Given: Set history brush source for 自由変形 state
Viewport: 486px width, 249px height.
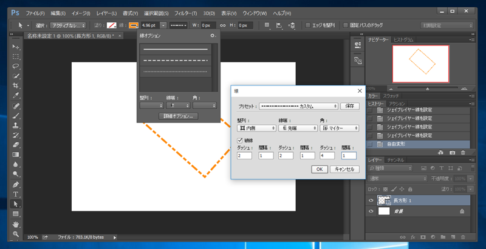Looking at the screenshot, I should pos(370,144).
